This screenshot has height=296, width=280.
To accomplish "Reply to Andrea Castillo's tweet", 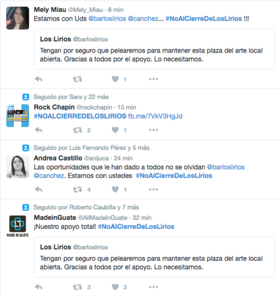I will pyautogui.click(x=39, y=189).
